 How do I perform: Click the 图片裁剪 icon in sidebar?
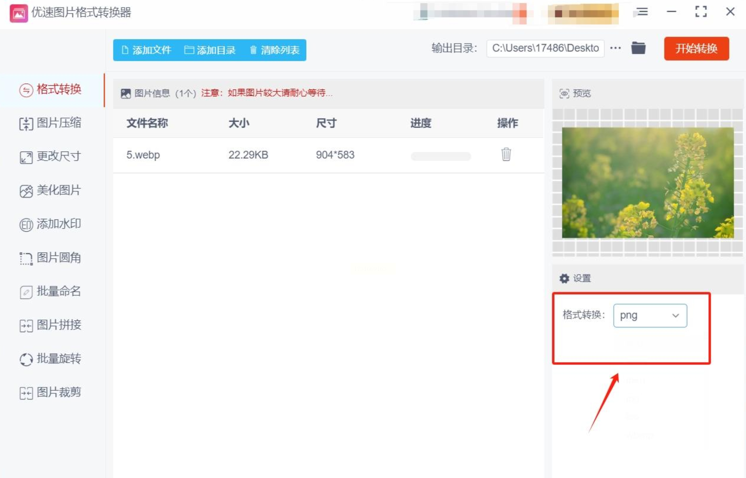(x=26, y=393)
